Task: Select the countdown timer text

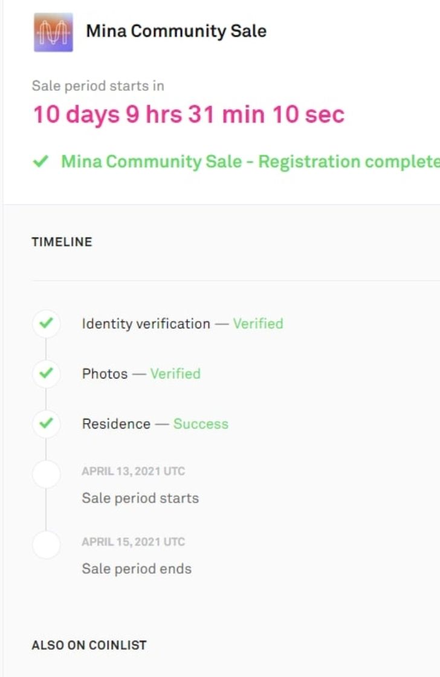Action: click(x=189, y=114)
